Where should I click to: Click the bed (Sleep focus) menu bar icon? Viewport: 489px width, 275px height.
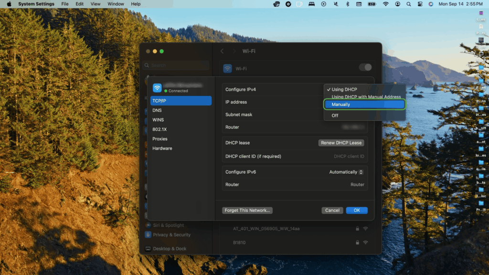(311, 4)
